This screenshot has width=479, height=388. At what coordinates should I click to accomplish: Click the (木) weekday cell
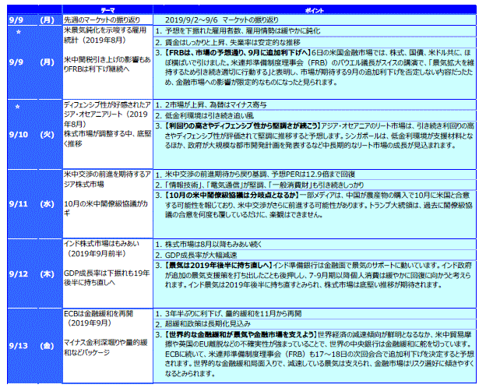[x=48, y=274]
